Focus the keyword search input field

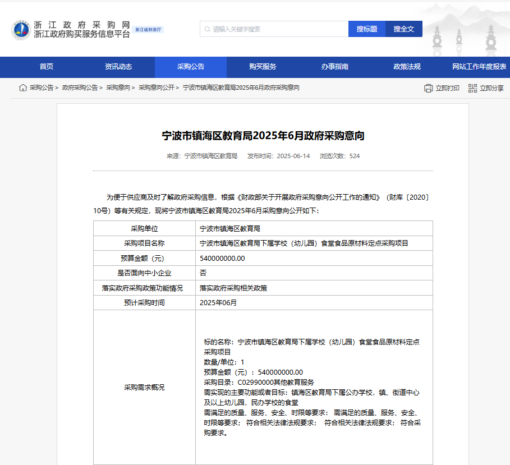coord(274,29)
